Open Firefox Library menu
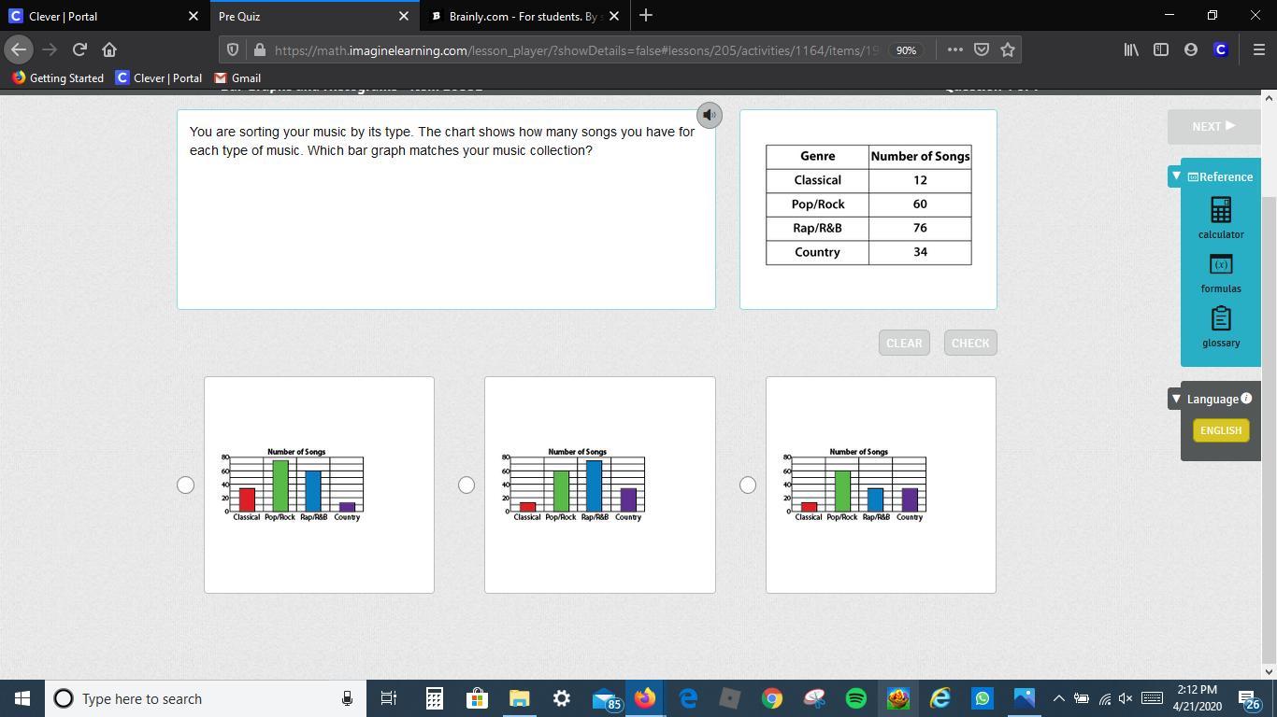1277x717 pixels. tap(1131, 49)
